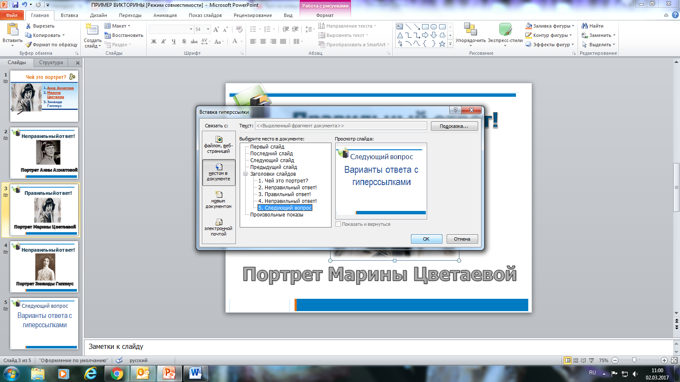This screenshot has height=382, width=680.
Task: Click the Восстановить (Reset) button
Action: coord(124,35)
